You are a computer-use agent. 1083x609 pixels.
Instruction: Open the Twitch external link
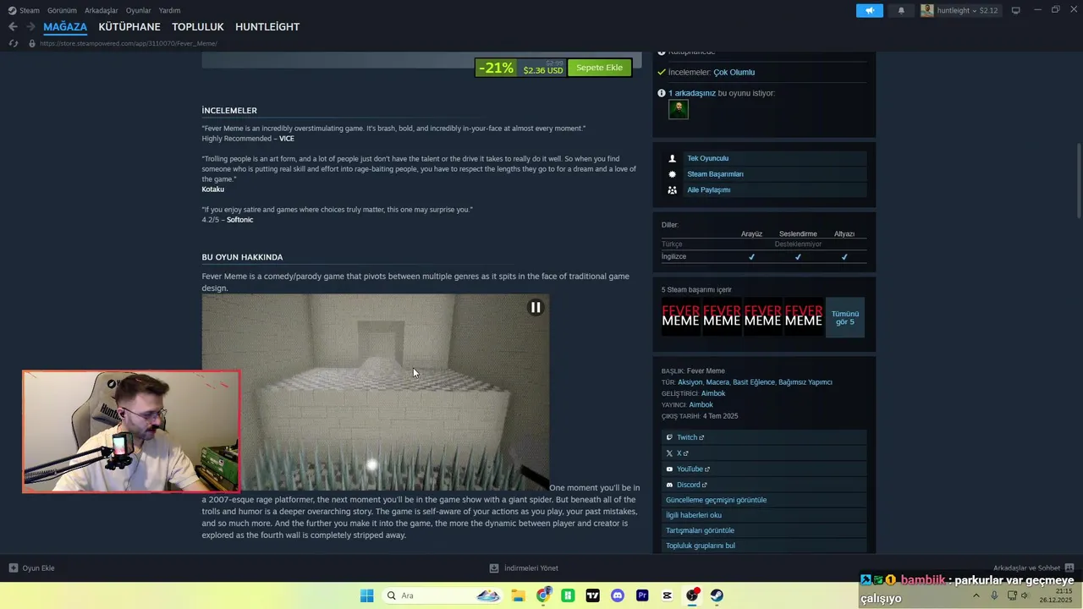[x=764, y=437]
